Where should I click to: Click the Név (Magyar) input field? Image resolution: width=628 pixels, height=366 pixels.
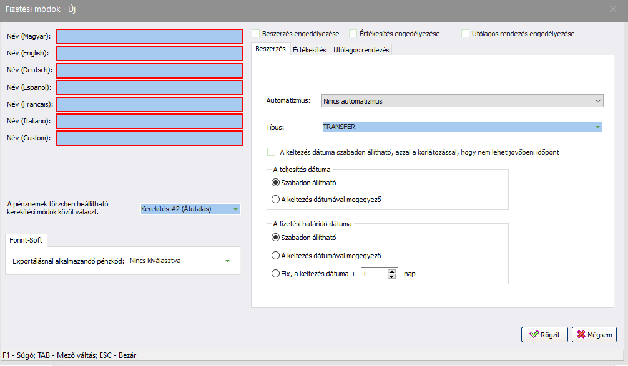[x=149, y=37]
